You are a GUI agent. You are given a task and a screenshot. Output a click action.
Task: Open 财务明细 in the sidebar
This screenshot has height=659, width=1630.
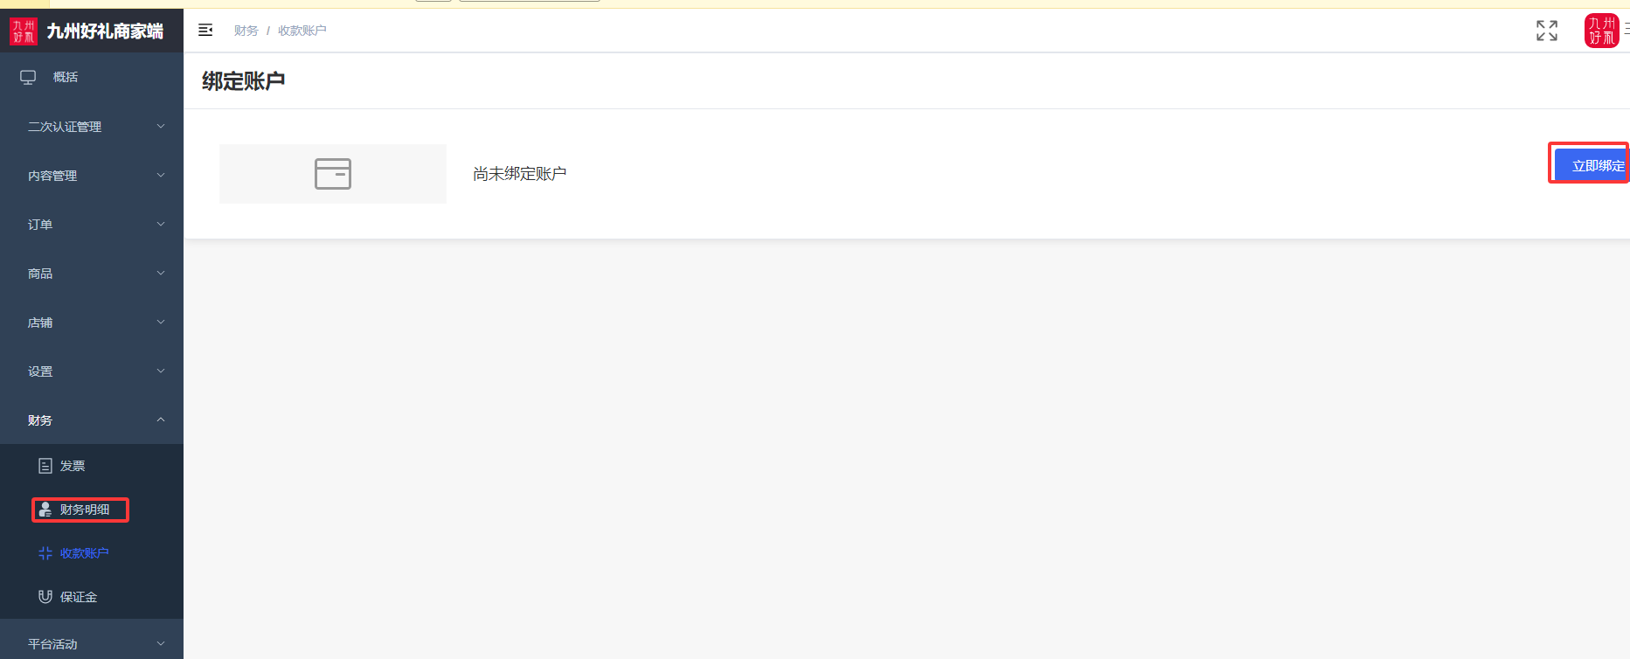84,510
